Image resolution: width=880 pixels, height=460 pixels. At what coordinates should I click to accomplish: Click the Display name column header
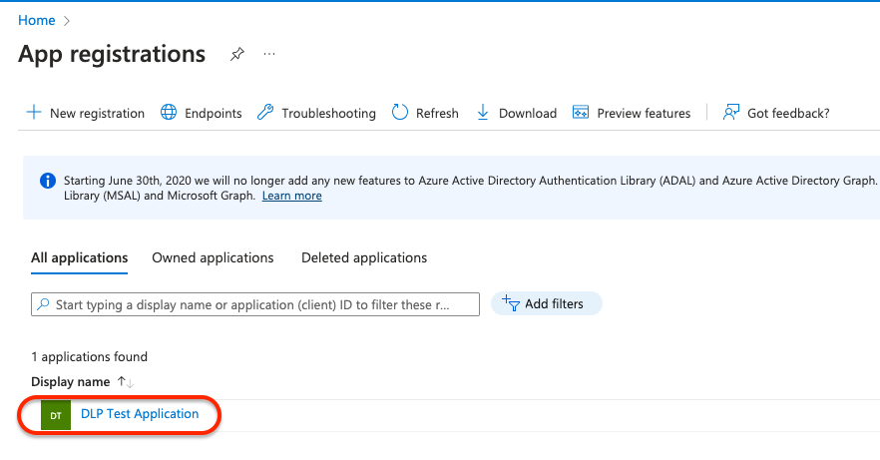coord(70,382)
